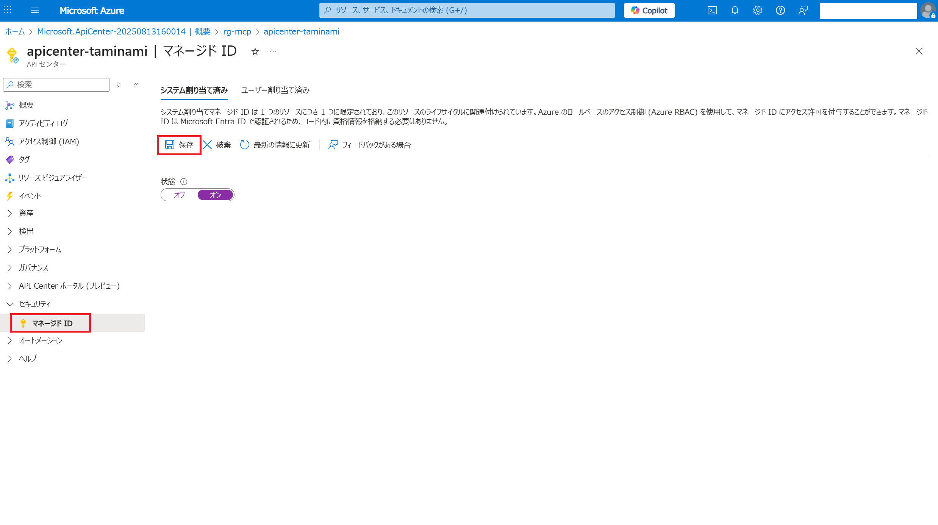Click フィードバックがある場合 button
Viewport: 938px width, 525px height.
point(369,145)
